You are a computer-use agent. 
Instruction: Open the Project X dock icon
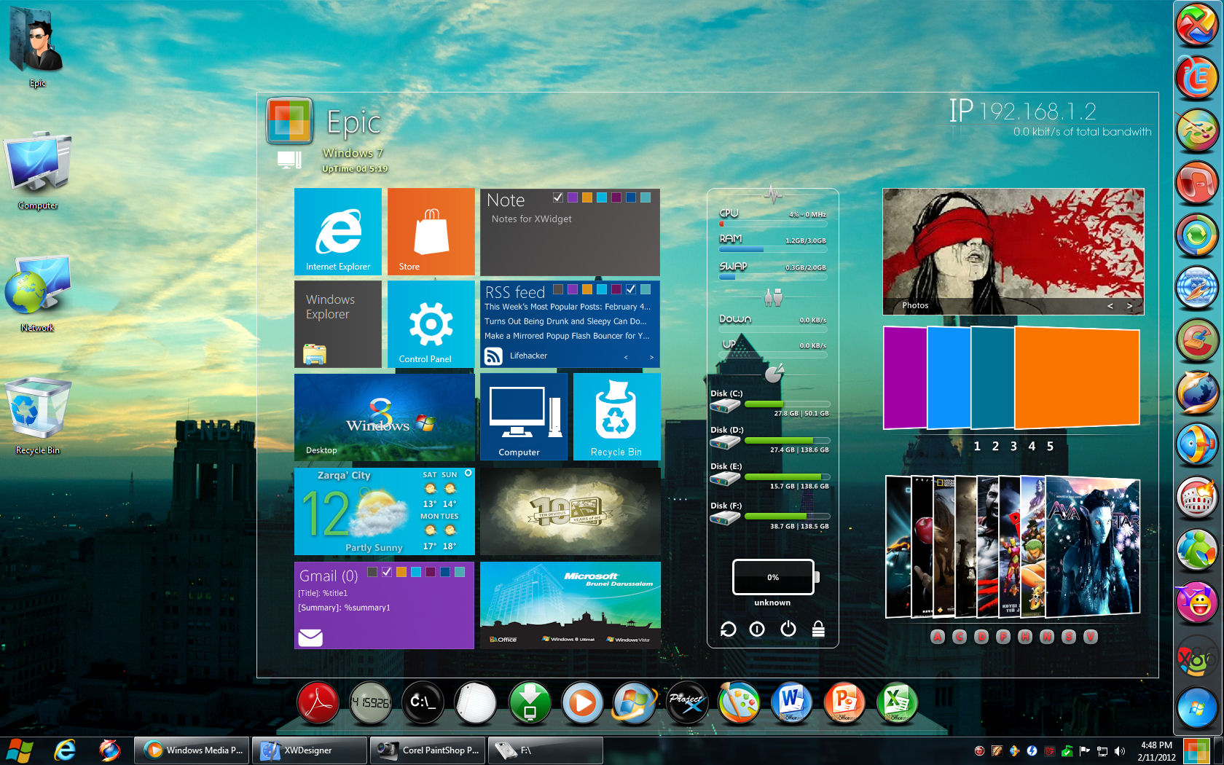click(687, 702)
